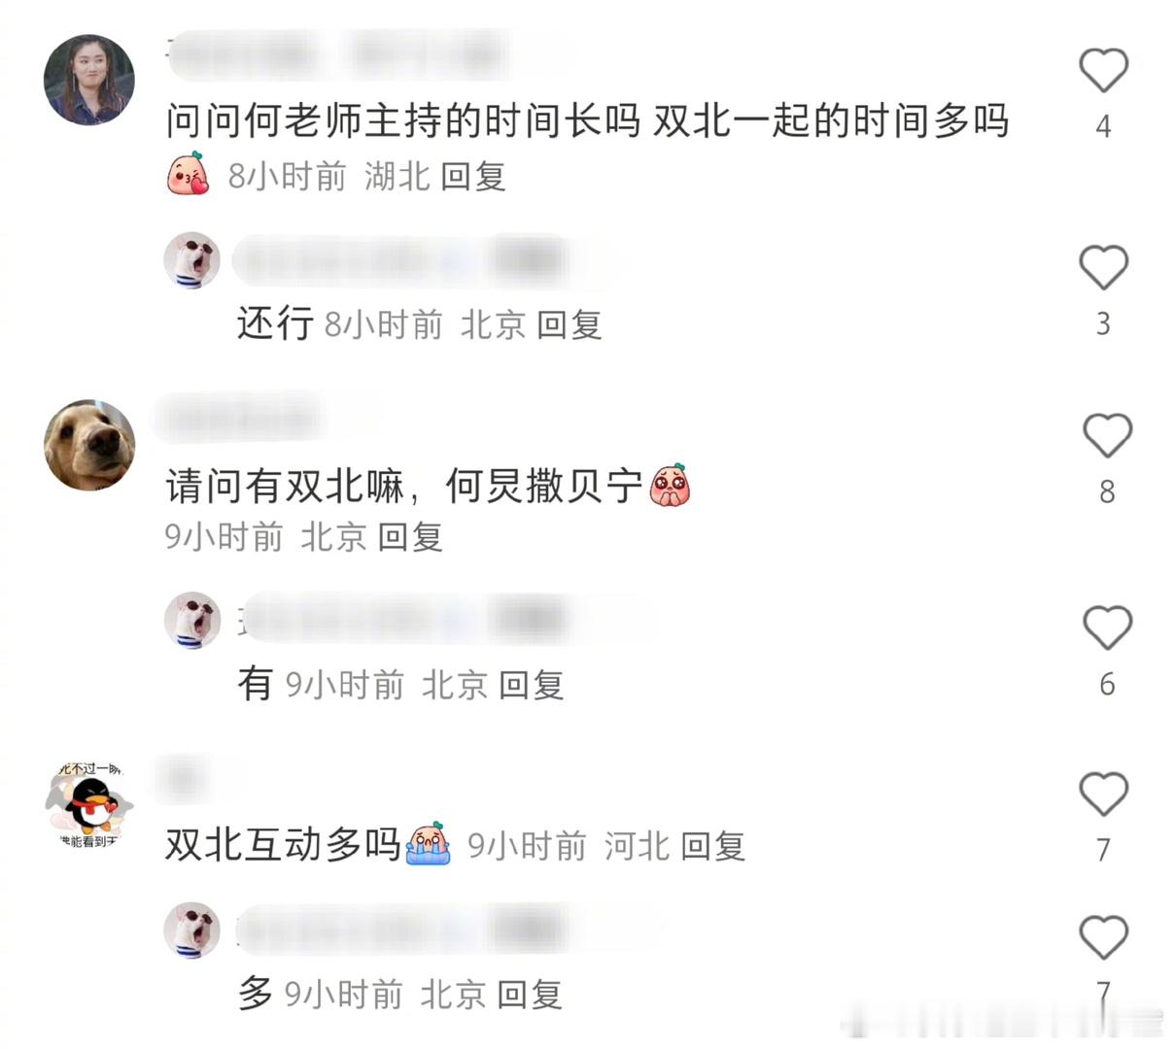Select the comment text 双北互动多吗

tap(283, 844)
